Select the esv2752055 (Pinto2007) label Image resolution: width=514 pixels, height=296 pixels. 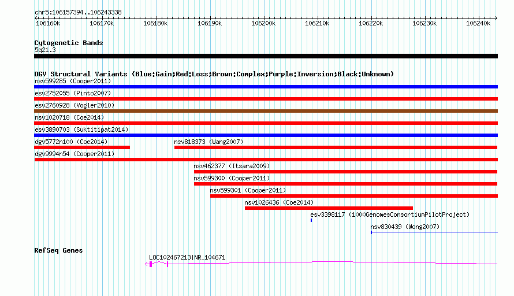point(73,93)
